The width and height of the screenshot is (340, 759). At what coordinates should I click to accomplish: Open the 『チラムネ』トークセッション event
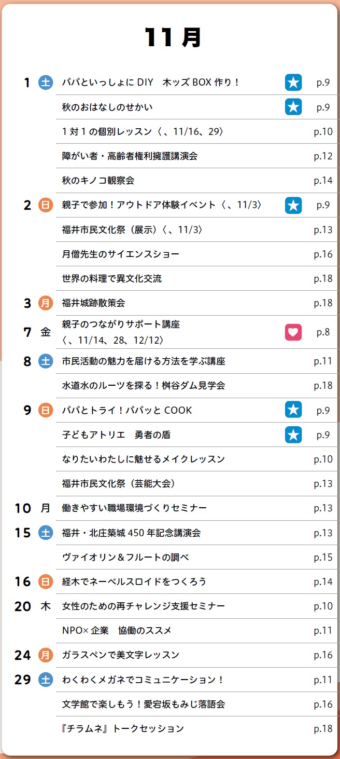[123, 729]
